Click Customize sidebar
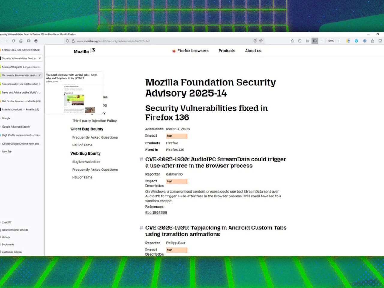Viewport: 384px width, 288px height. [x=12, y=252]
